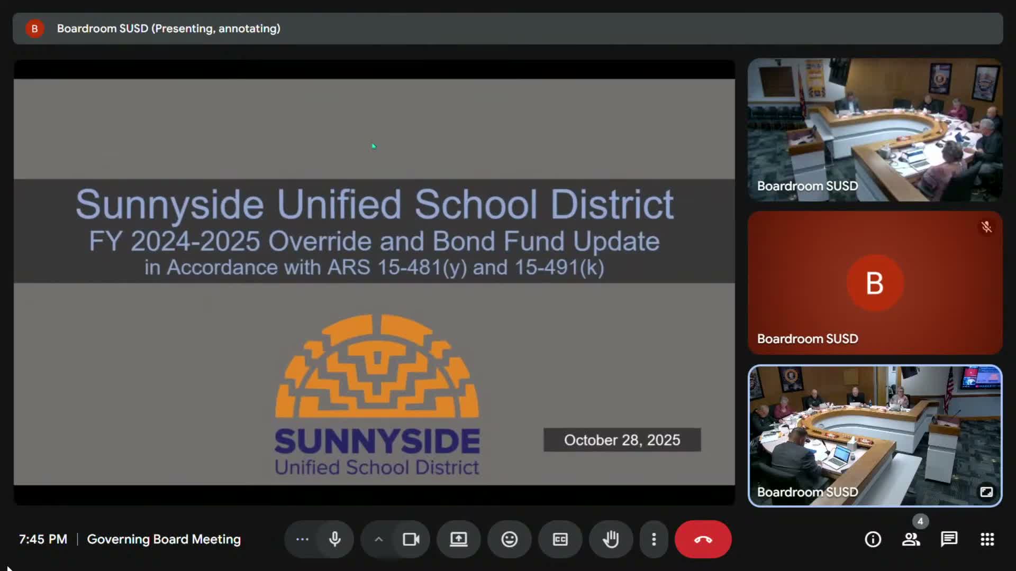Screen dimensions: 1016x571
Task: Select the muted Boardroom SUSD avatar tile
Action: (x=875, y=283)
